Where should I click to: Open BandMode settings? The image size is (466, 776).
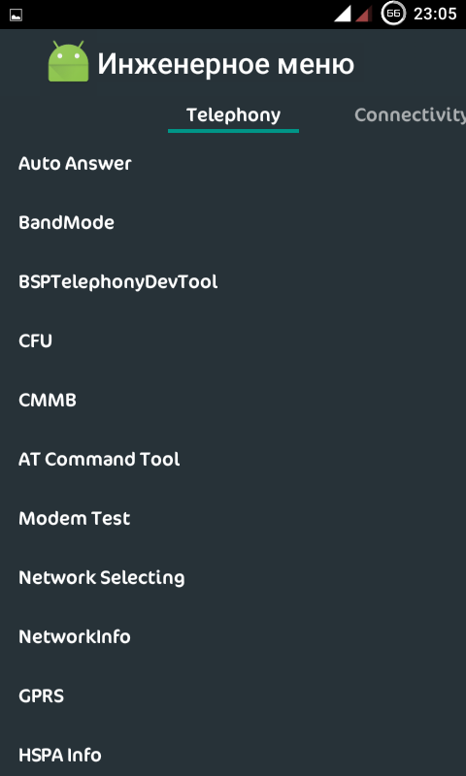tap(233, 223)
